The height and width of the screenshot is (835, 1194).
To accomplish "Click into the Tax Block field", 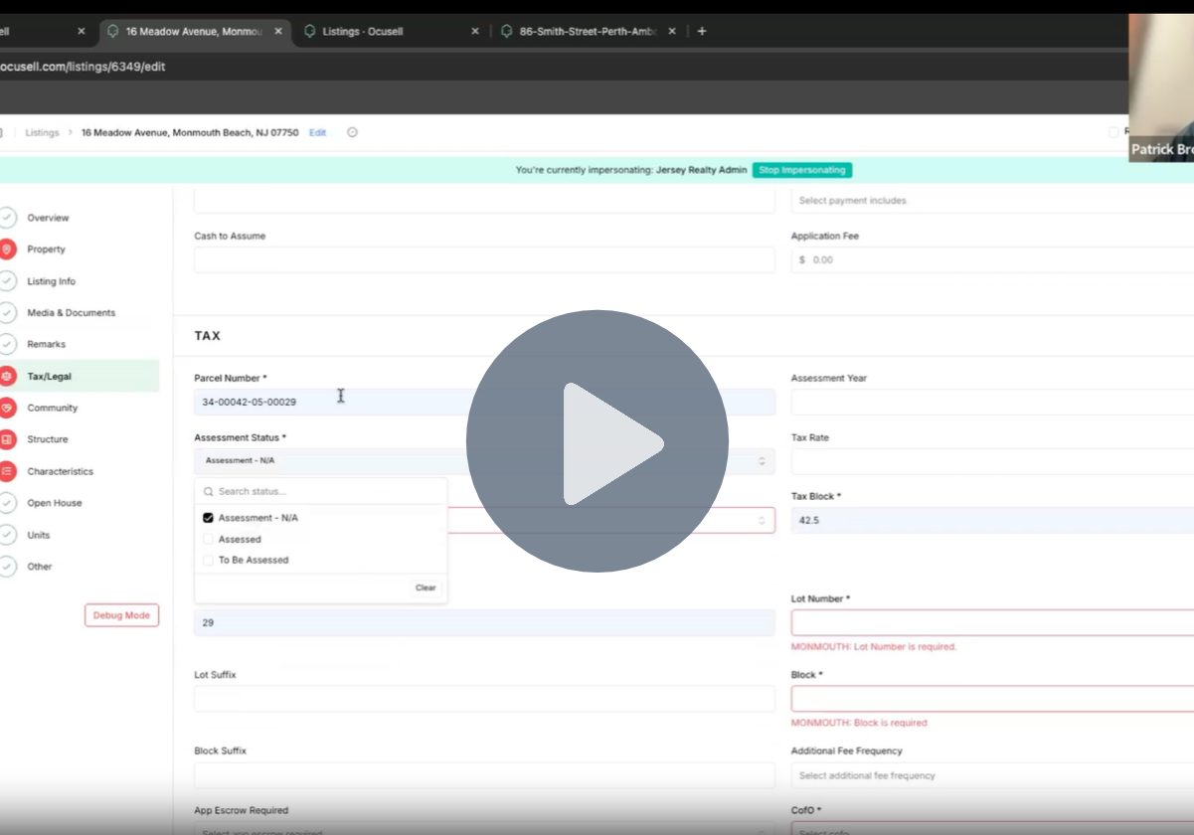I will tap(992, 520).
